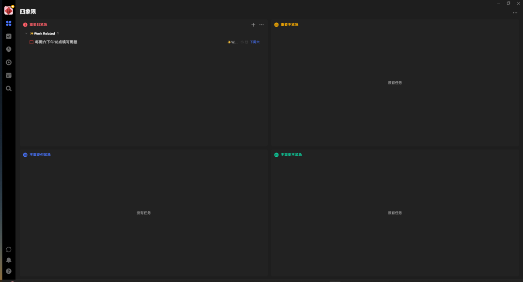523x282 pixels.
Task: Open the help question mark icon
Action: click(9, 271)
